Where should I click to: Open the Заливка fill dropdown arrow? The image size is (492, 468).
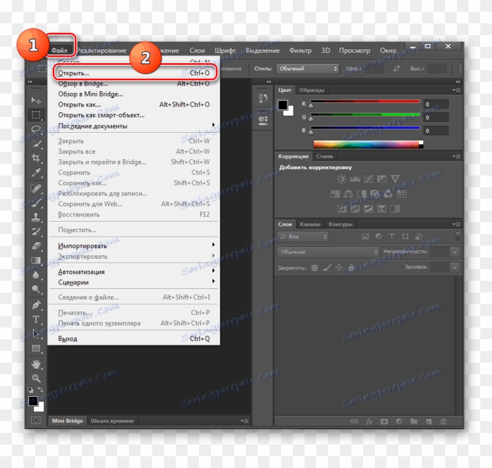click(x=455, y=267)
